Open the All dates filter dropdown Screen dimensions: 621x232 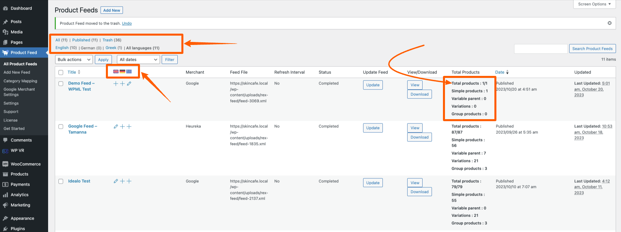click(x=138, y=60)
